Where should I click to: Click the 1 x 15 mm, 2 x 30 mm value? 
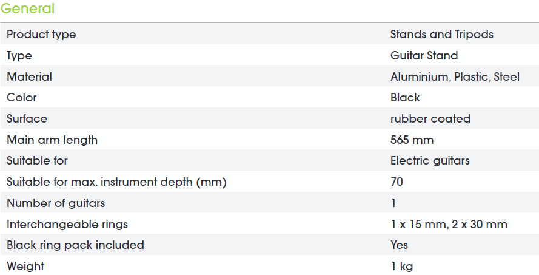[449, 224]
